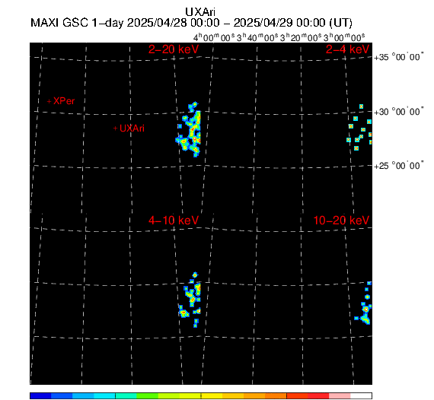
Task: Click the UXAri title at top
Action: point(200,12)
